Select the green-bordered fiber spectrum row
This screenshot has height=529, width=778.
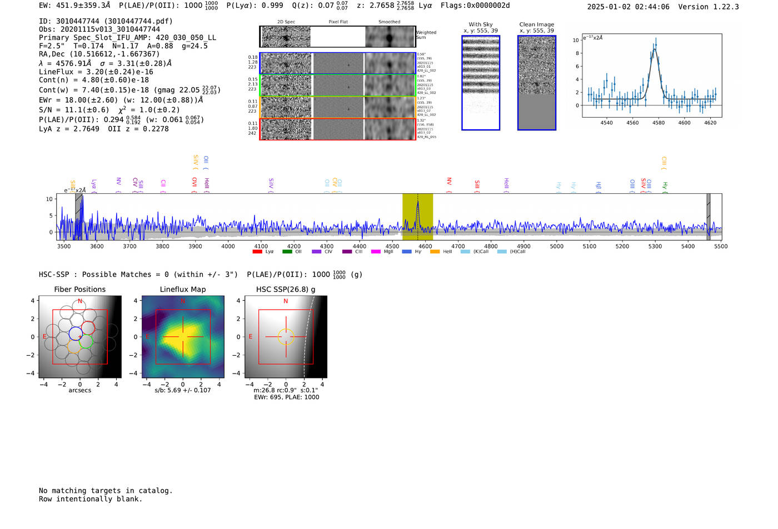coord(338,85)
